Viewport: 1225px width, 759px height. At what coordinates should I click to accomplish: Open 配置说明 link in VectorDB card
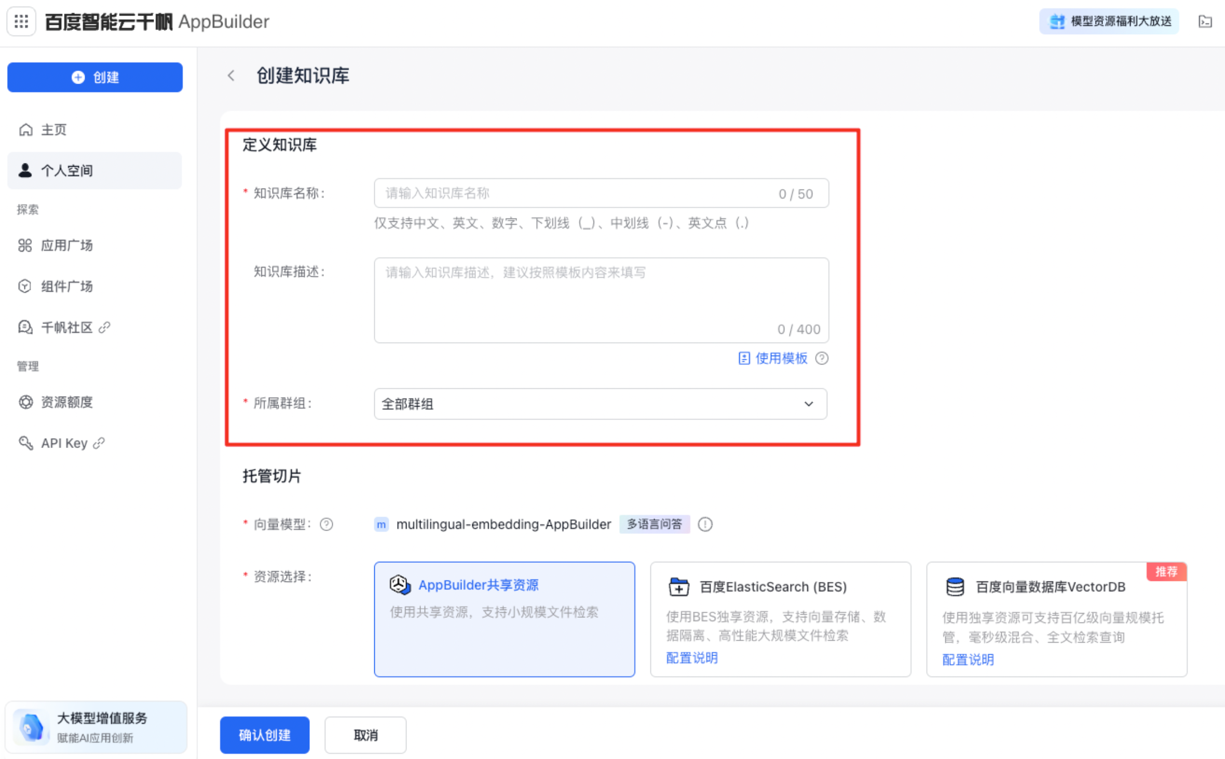click(968, 659)
